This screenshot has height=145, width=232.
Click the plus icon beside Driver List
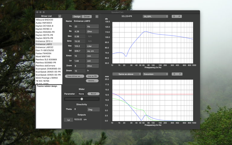pos(60,16)
